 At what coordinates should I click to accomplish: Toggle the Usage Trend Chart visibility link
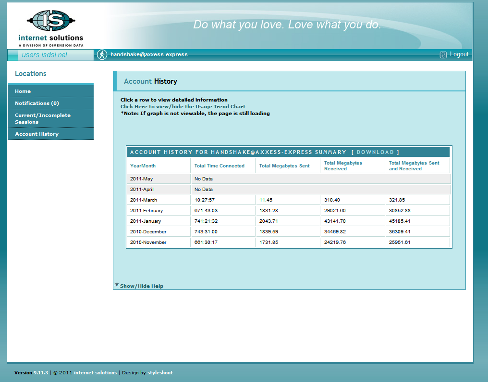(183, 107)
